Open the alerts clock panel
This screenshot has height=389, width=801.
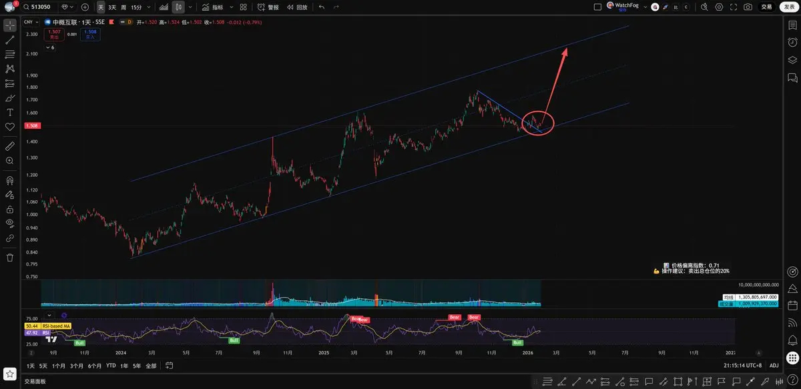click(792, 42)
